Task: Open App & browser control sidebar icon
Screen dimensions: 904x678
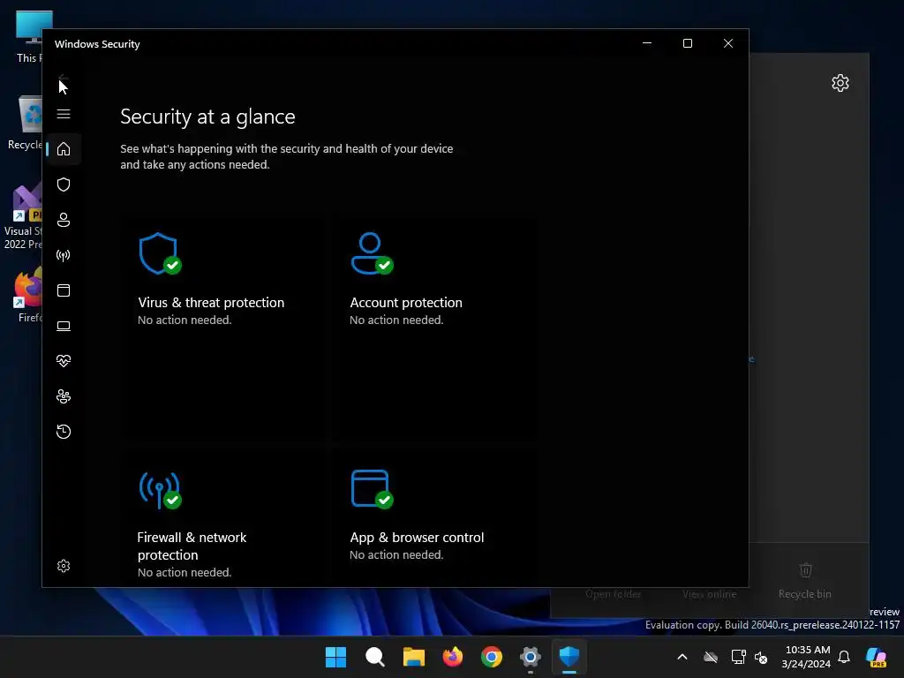Action: point(64,290)
